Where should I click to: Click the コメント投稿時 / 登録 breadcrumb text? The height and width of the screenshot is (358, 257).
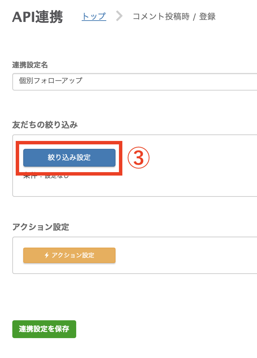click(174, 16)
